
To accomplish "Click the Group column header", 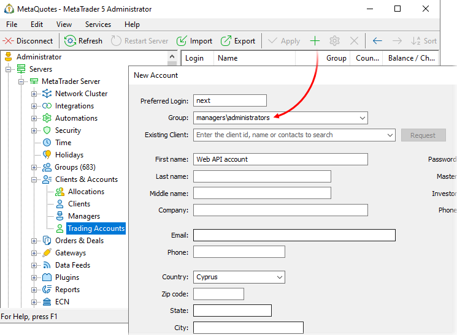I will click(323, 58).
